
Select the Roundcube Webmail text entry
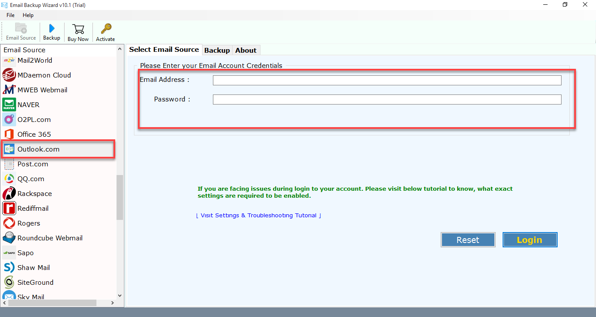tap(50, 238)
